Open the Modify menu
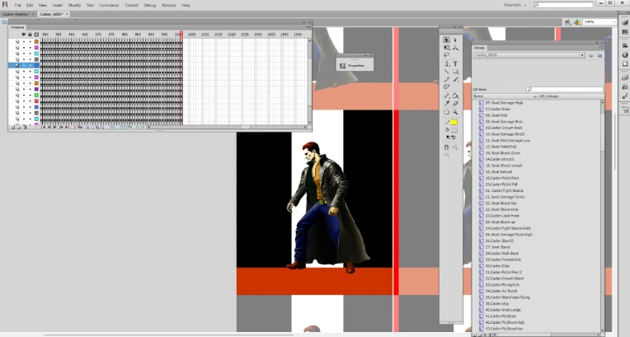Viewport: 630px width, 337px height. point(74,5)
